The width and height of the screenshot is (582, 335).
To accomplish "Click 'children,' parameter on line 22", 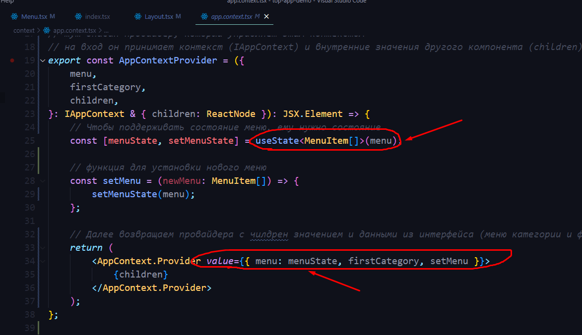I will [x=94, y=101].
